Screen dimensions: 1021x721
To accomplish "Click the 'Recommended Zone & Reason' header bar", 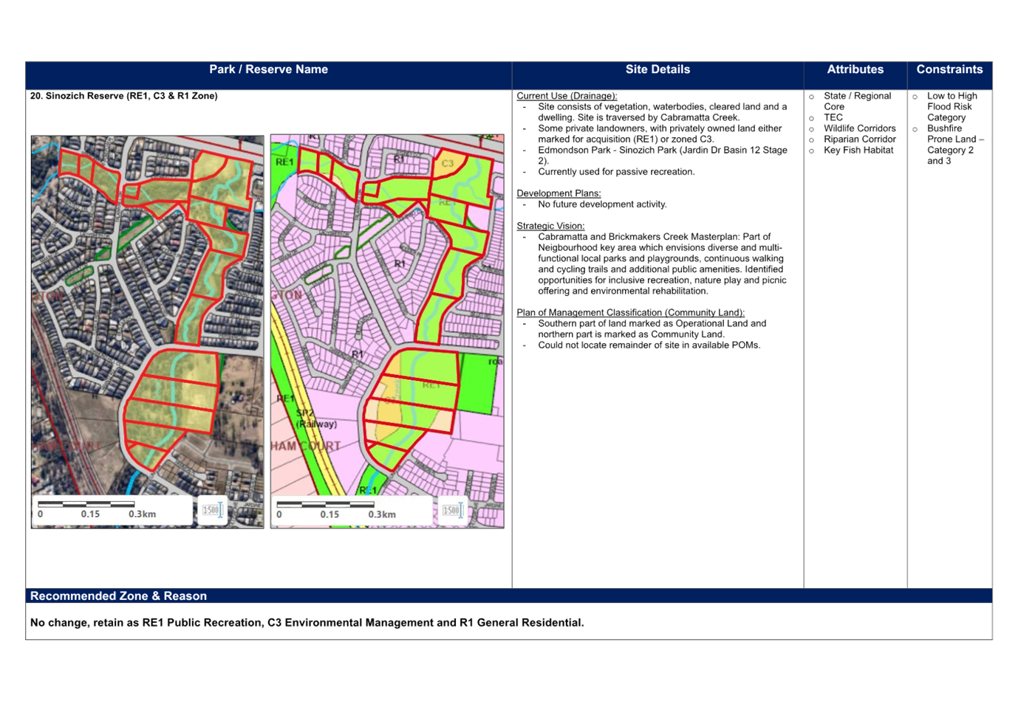I will [509, 596].
